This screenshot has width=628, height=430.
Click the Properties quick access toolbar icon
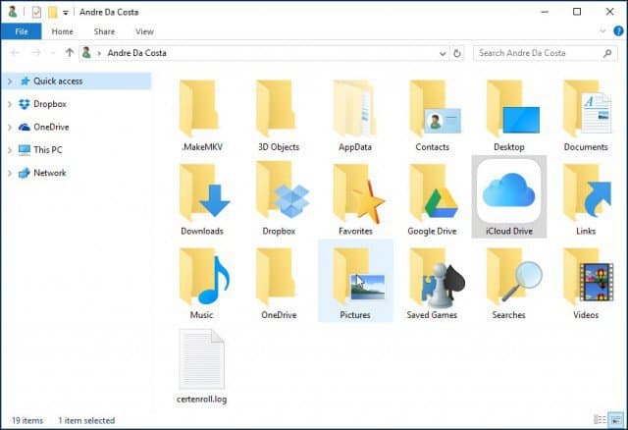point(36,13)
